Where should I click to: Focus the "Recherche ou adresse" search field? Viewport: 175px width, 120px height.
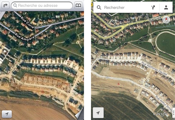[42, 5]
